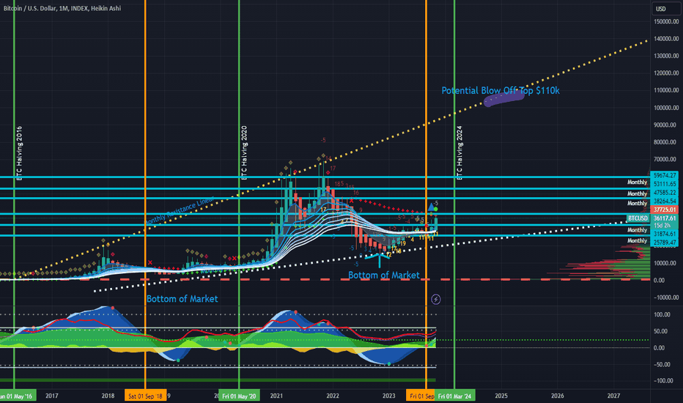
Task: Select the 53111.65 level price label
Action: pyautogui.click(x=665, y=184)
